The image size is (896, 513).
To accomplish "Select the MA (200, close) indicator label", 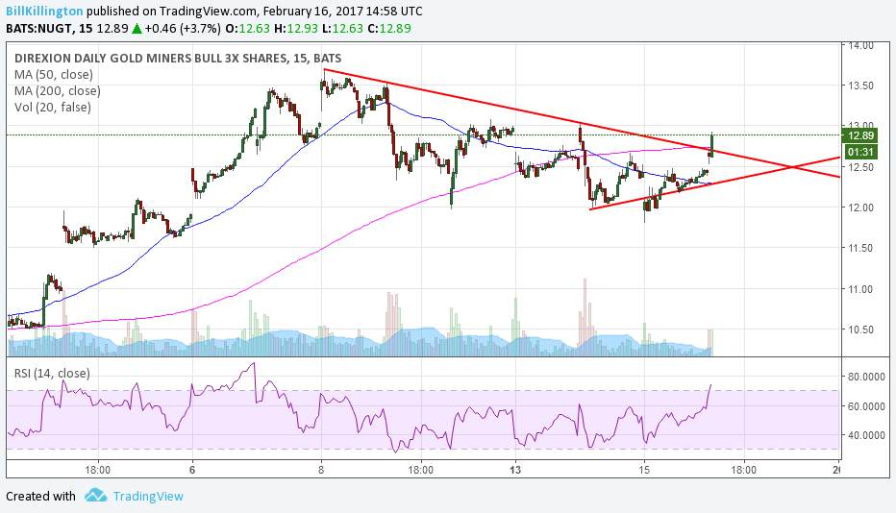I will tap(57, 91).
